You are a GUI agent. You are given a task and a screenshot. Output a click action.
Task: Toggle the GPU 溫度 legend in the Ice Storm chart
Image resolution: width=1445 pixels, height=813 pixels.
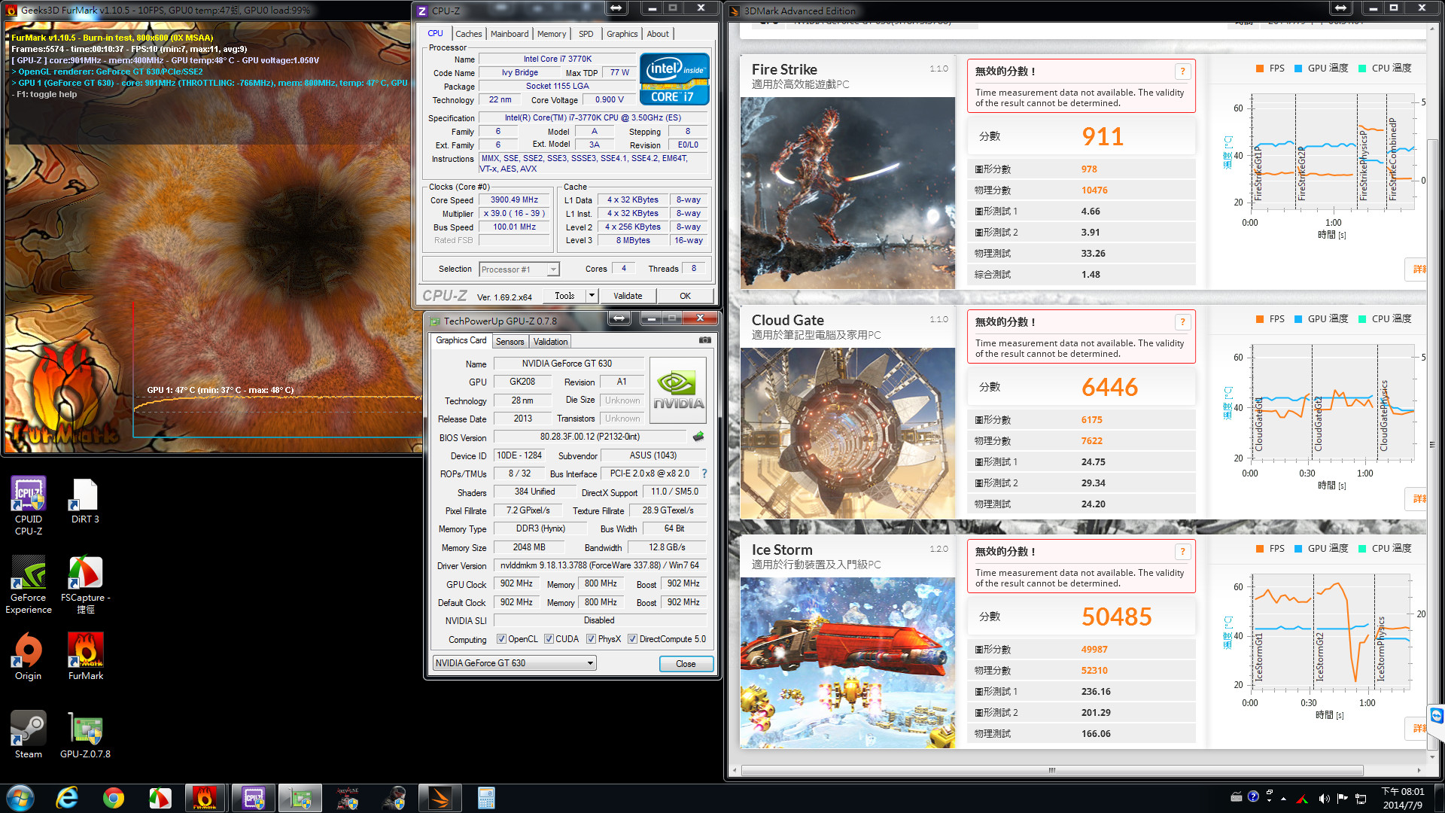(x=1321, y=549)
